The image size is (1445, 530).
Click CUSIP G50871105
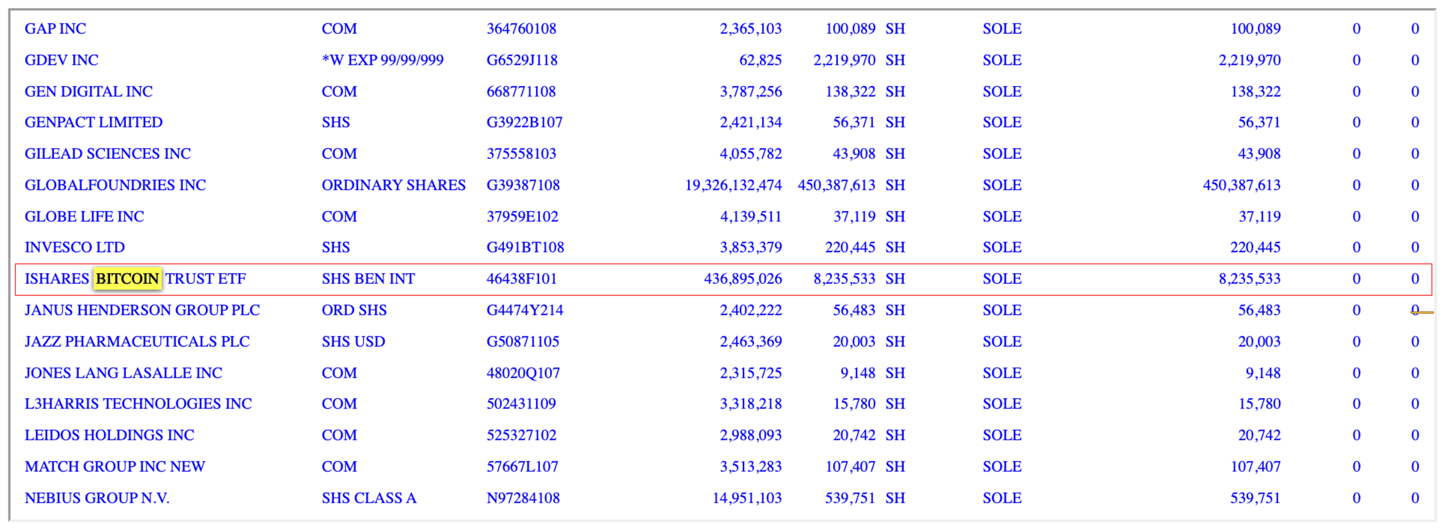tap(523, 341)
